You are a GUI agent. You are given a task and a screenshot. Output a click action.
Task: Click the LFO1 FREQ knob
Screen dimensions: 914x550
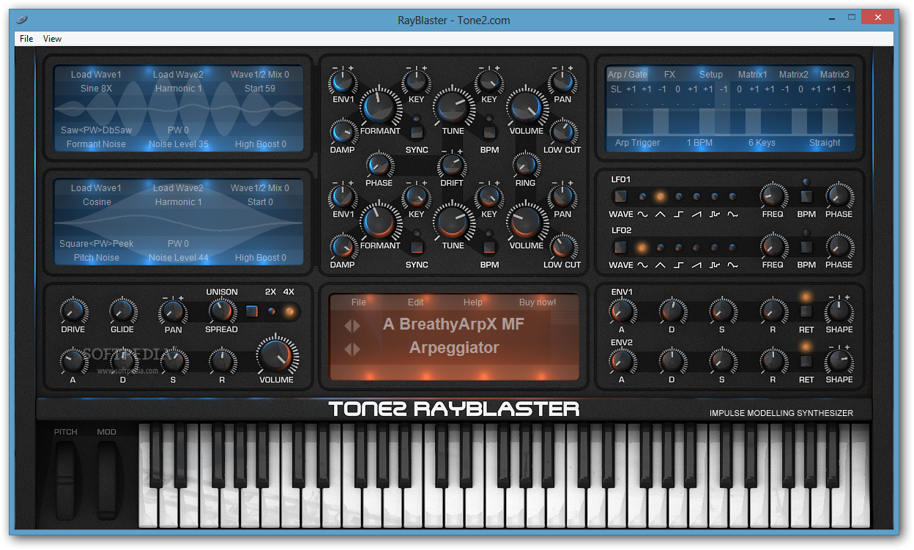773,196
